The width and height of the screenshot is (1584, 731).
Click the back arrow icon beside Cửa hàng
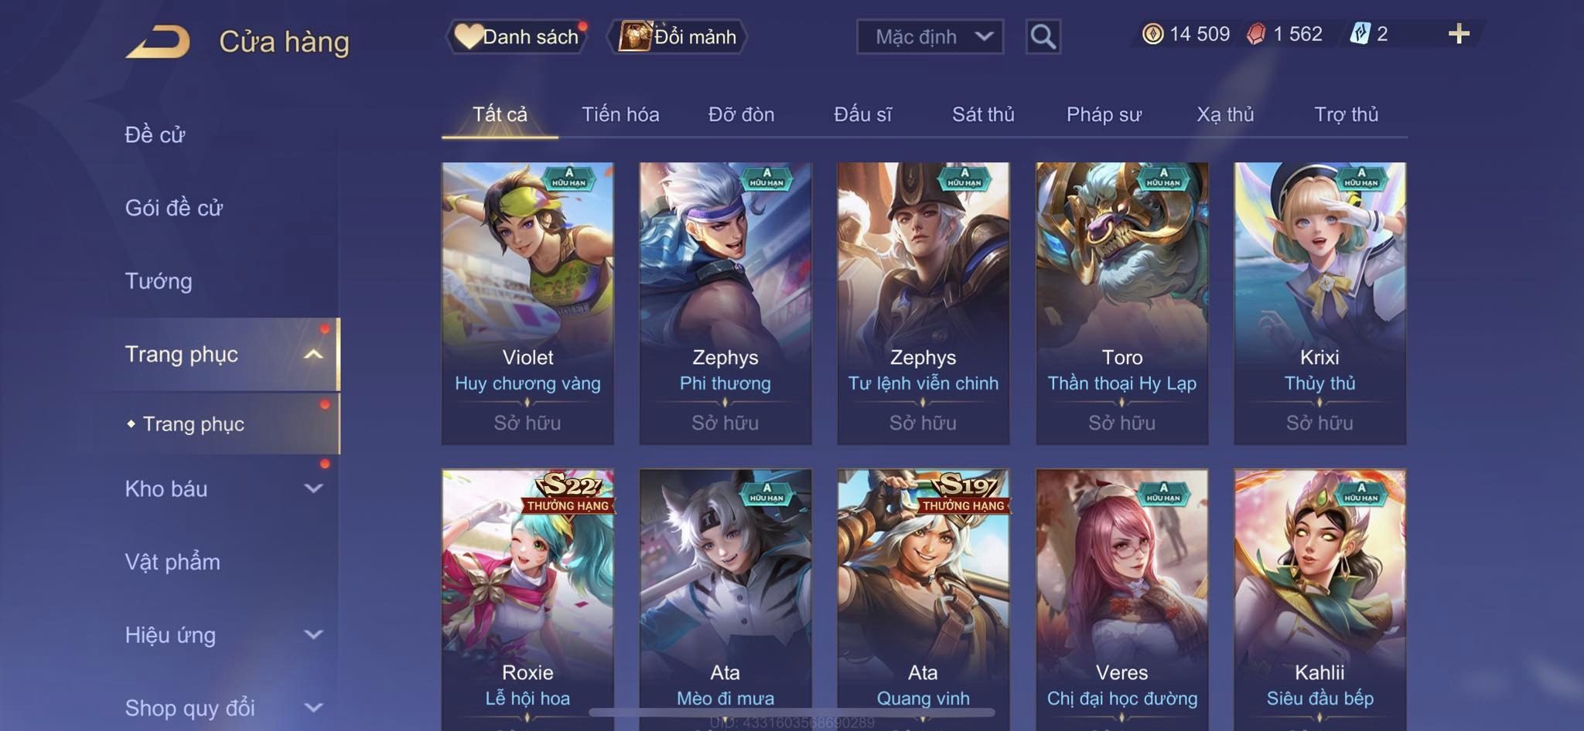(x=158, y=41)
